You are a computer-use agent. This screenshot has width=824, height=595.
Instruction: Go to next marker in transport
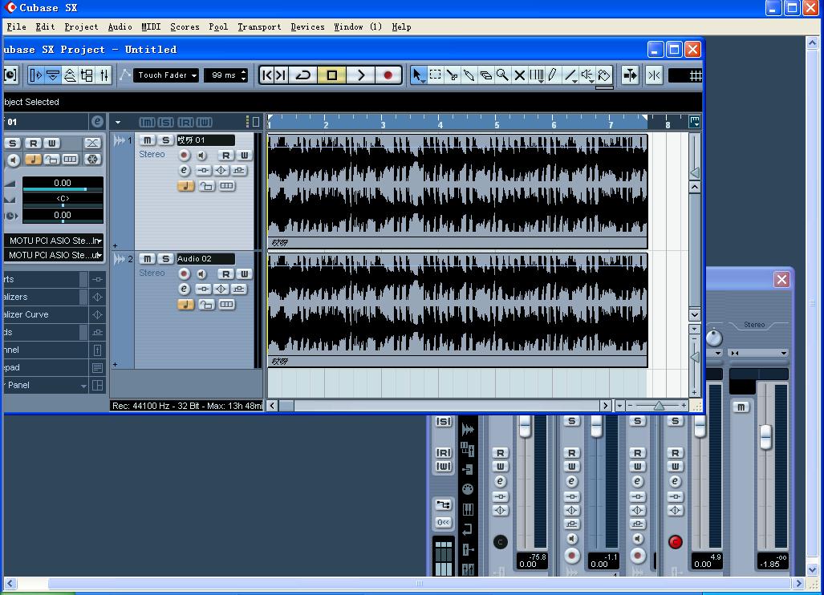[x=281, y=75]
